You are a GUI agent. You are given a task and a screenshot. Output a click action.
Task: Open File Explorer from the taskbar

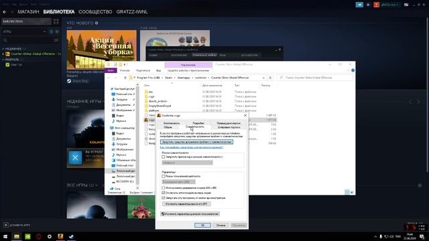(17, 236)
